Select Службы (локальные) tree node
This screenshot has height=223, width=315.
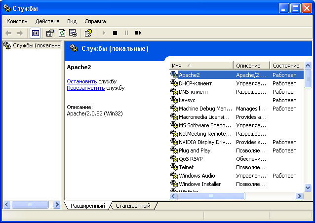[37, 45]
